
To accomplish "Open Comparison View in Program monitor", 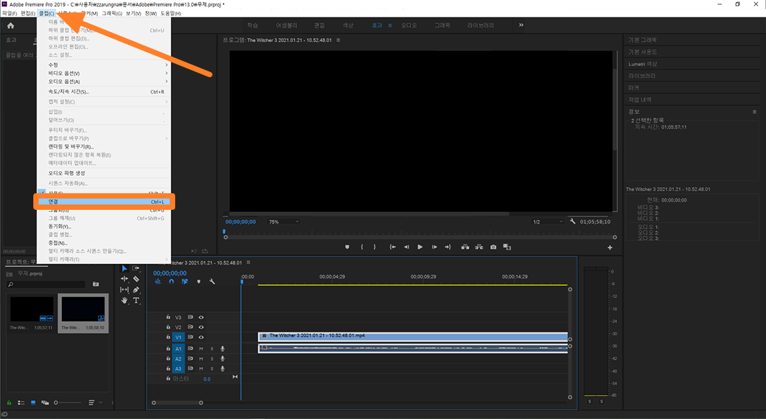I will tap(507, 247).
